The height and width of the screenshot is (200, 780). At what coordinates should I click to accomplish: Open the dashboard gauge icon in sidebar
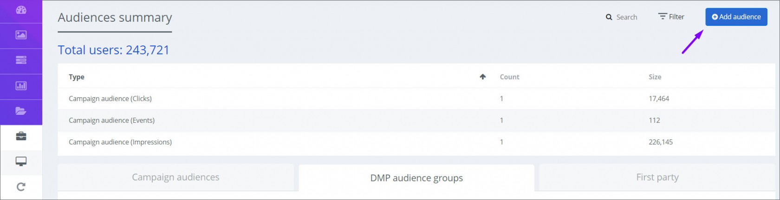[21, 10]
